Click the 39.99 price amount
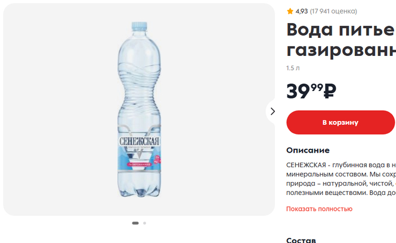The width and height of the screenshot is (396, 243). pyautogui.click(x=304, y=91)
